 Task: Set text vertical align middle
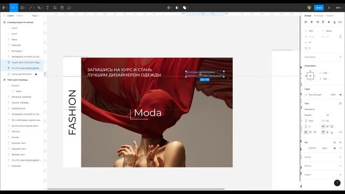point(327,132)
